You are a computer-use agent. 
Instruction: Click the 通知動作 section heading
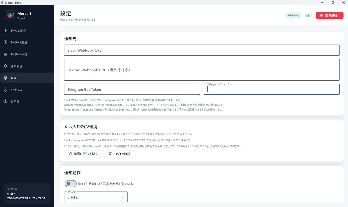[x=72, y=173]
